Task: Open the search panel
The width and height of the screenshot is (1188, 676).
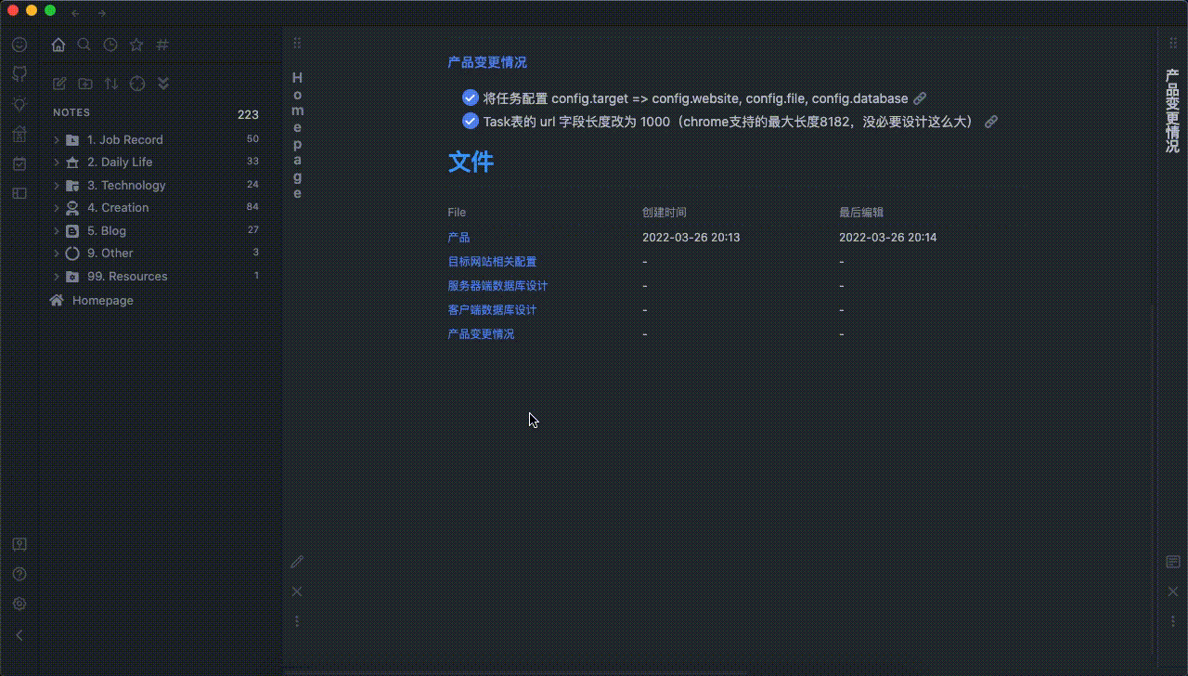Action: (84, 44)
